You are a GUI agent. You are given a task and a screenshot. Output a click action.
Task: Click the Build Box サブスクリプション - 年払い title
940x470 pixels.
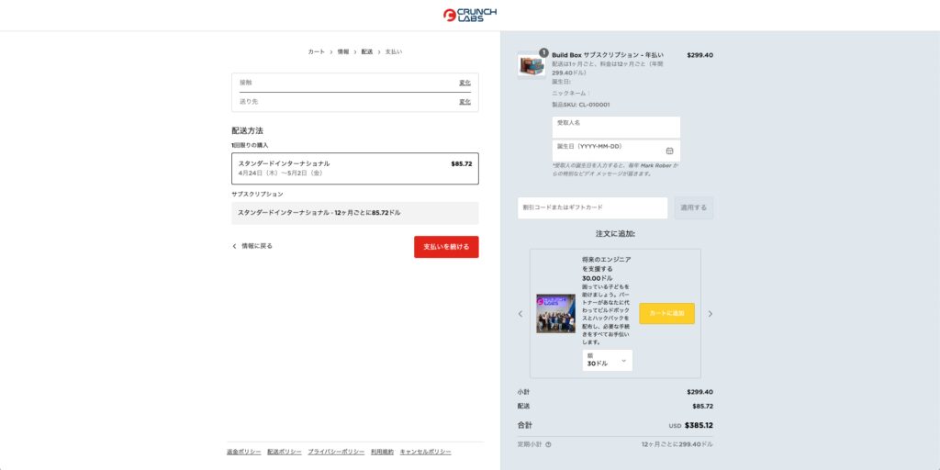(608, 55)
